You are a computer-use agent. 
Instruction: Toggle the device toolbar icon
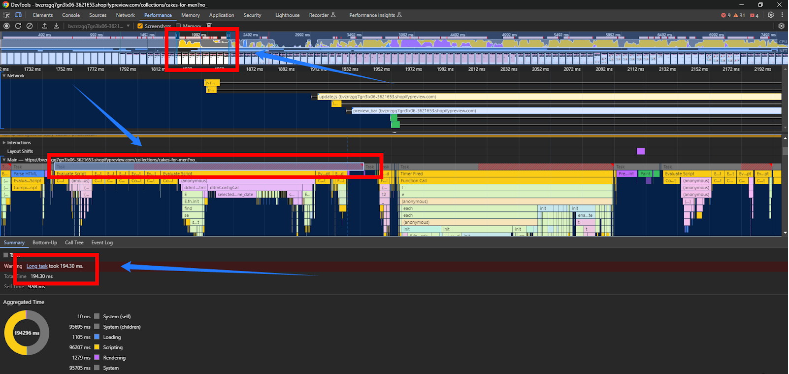point(18,15)
